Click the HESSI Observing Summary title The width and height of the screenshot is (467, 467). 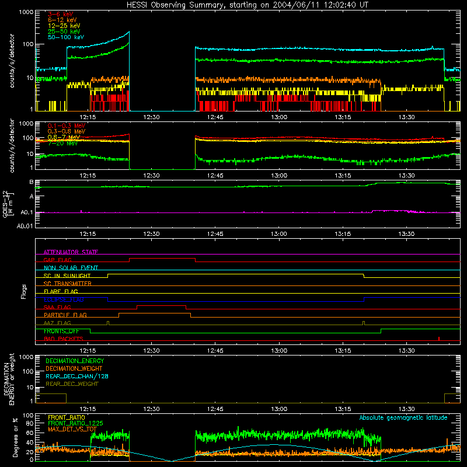[x=247, y=5]
